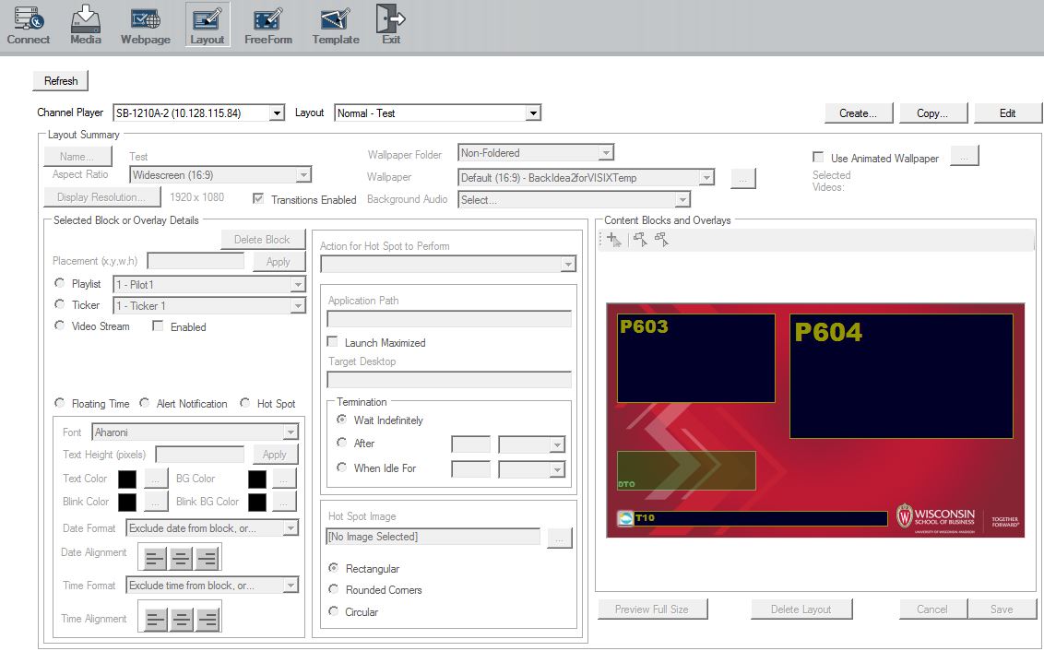Select the Rounded Corners radio button
Screen dimensions: 1044x651
tap(334, 590)
